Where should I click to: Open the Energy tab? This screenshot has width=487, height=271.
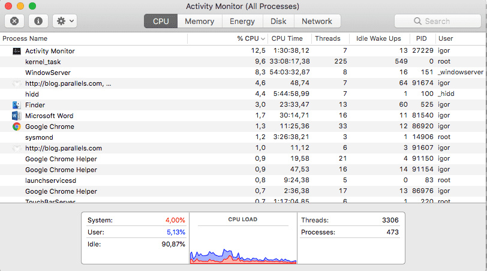(242, 21)
